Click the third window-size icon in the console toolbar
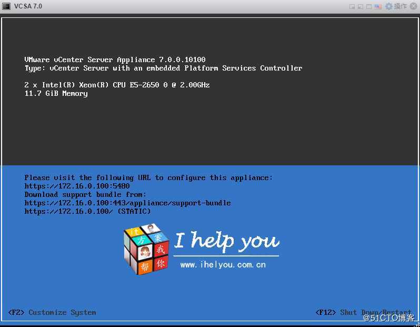Screen dimensions: 420x327 369,6
